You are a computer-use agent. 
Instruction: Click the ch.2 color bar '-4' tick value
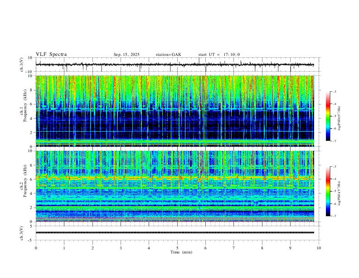[334, 179]
